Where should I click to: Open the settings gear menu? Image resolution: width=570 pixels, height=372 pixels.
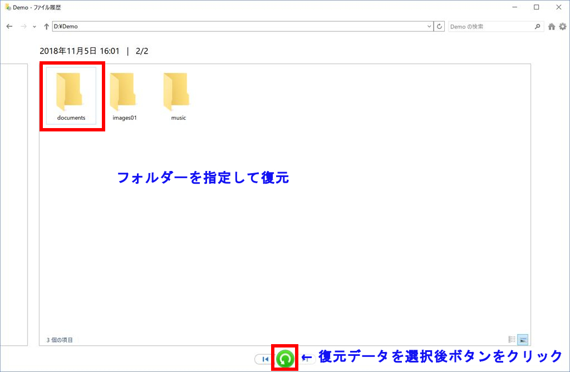click(562, 27)
